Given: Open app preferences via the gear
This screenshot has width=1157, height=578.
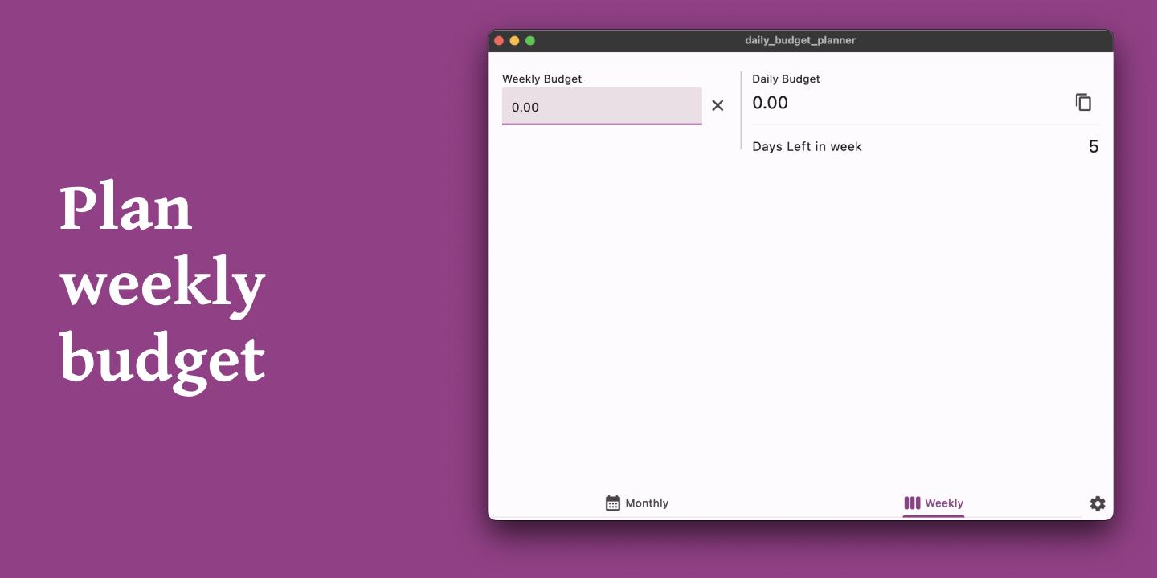Looking at the screenshot, I should (x=1098, y=503).
